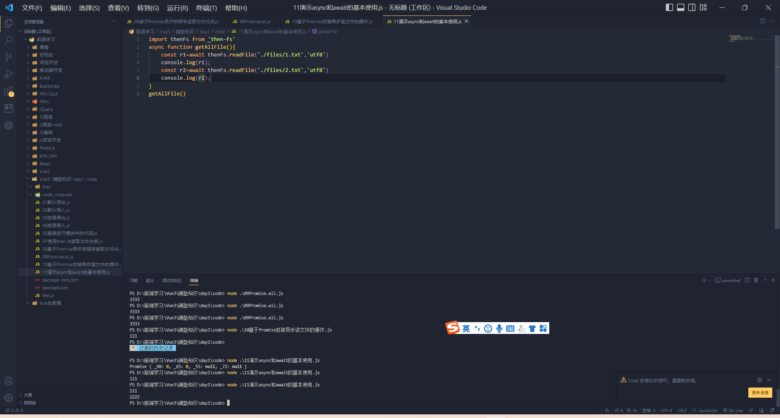
Task: Open the 编辑(E) menu
Action: (x=61, y=8)
